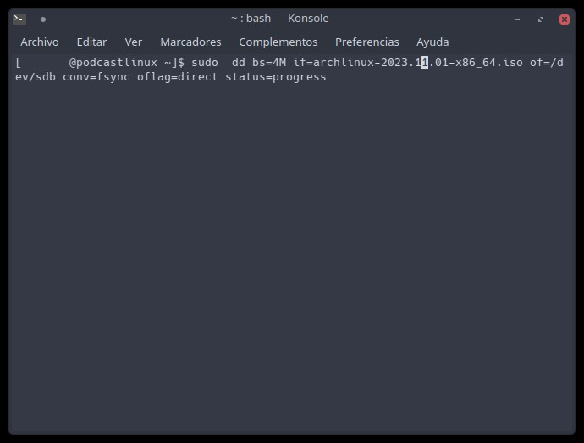Close the Konsole window with the red button
The image size is (584, 443).
click(565, 19)
